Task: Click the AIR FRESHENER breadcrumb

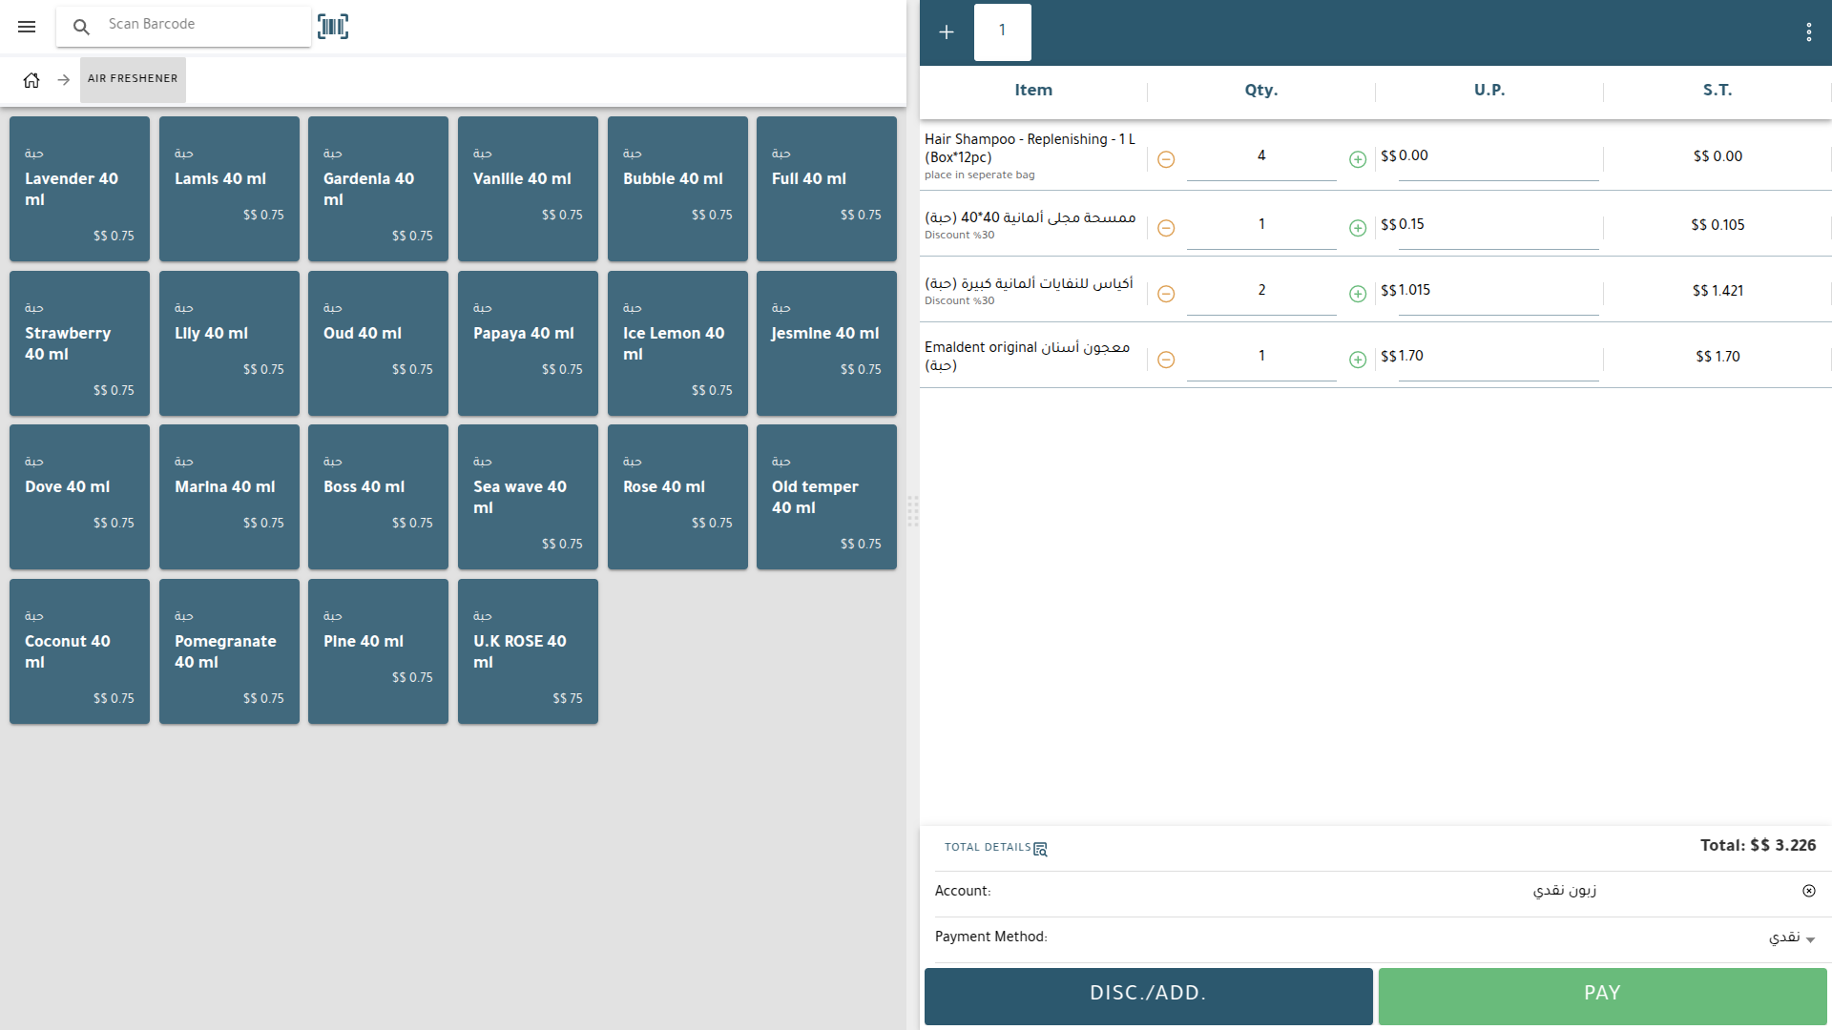Action: 133,79
